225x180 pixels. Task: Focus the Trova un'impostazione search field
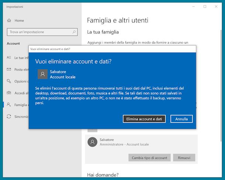tap(42, 32)
